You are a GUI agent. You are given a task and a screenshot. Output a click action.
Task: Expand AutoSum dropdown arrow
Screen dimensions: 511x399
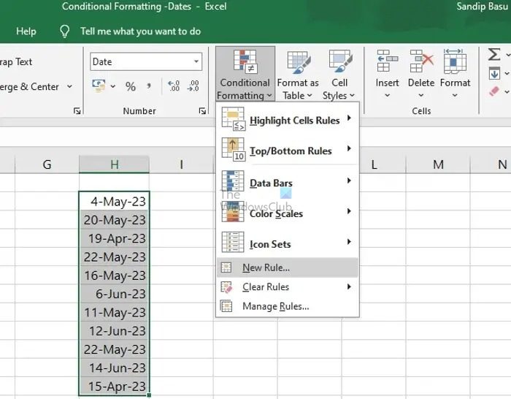pyautogui.click(x=508, y=55)
